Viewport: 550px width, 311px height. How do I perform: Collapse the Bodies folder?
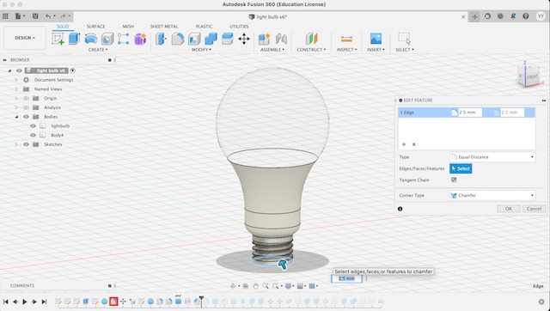click(16, 117)
